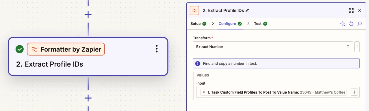Switch to the Setup tab

tap(198, 24)
